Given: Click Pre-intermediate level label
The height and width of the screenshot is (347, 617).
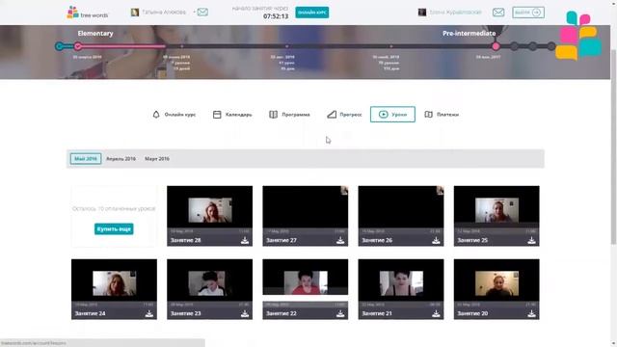Looking at the screenshot, I should [x=469, y=34].
